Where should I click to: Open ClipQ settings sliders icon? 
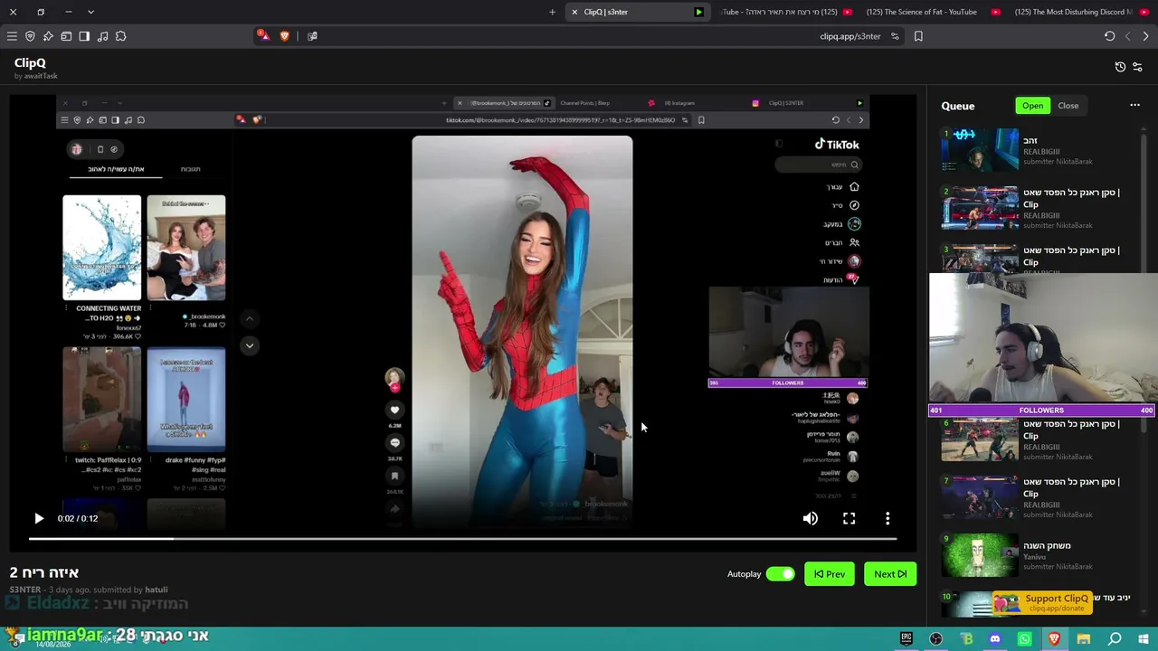pos(1137,67)
